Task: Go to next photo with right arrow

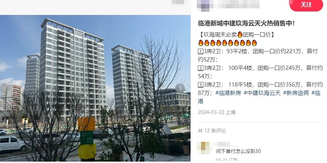Action: [x=180, y=88]
